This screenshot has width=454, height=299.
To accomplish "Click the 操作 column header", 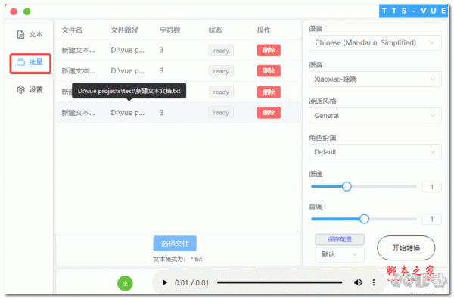I will click(264, 30).
